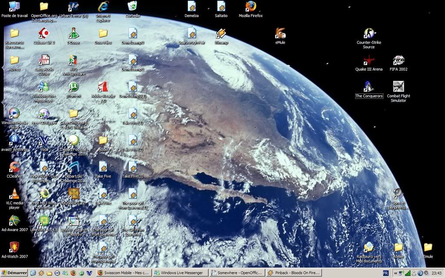Click the Démarrer start button
The height and width of the screenshot is (278, 445).
coord(14,273)
